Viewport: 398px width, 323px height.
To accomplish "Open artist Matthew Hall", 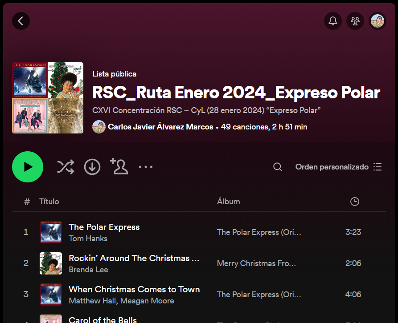I will click(x=93, y=301).
